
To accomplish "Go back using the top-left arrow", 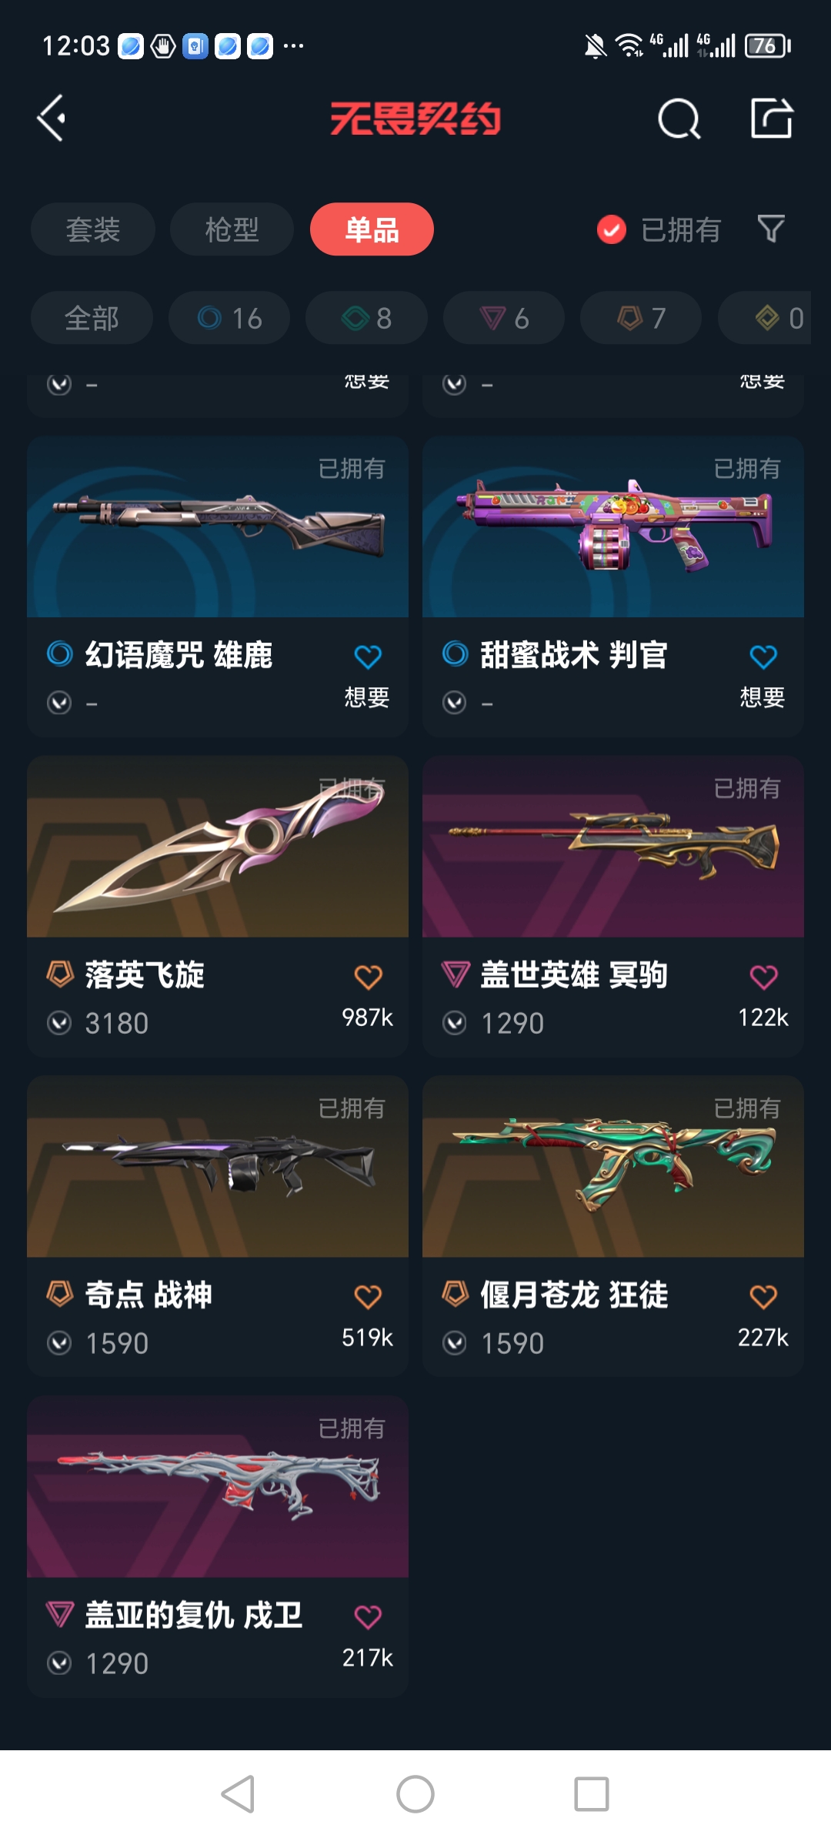I will (x=52, y=119).
